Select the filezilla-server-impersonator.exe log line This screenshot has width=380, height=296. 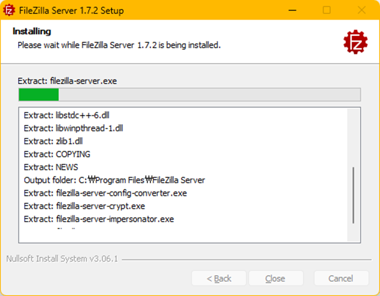(99, 219)
